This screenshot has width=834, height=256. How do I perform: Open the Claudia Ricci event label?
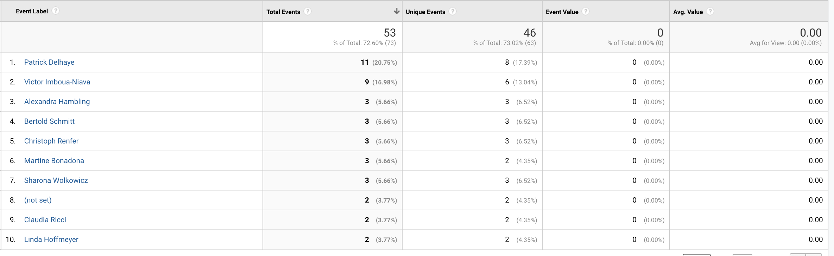click(x=45, y=220)
